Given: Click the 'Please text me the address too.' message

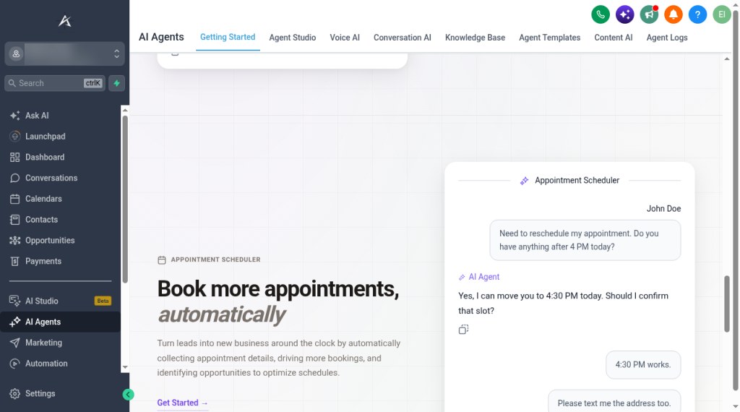Looking at the screenshot, I should [614, 402].
